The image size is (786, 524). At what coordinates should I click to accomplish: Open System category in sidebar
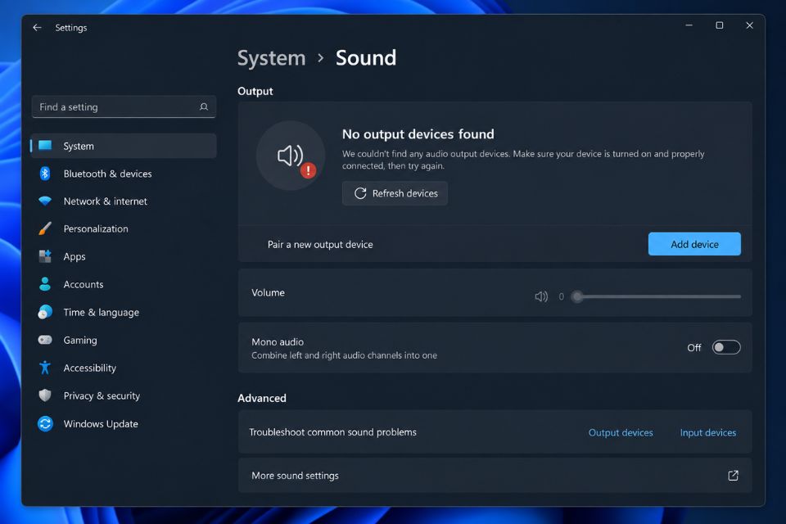tap(124, 146)
